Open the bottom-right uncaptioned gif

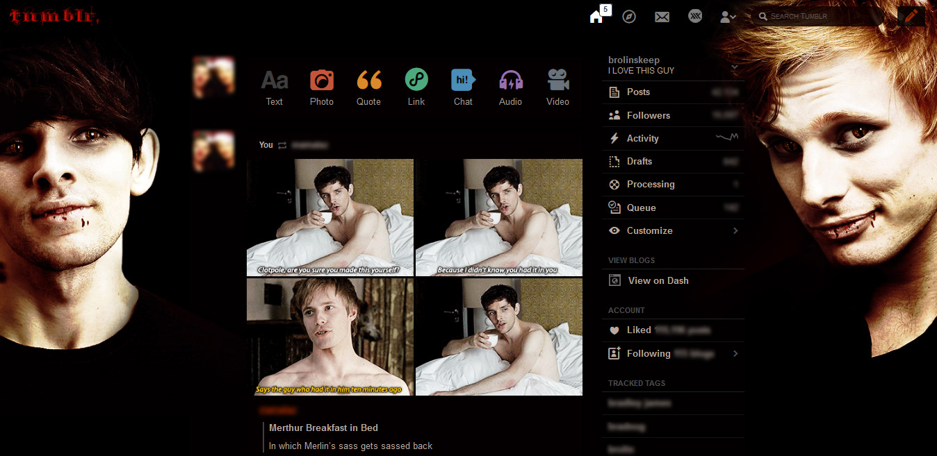click(x=499, y=337)
